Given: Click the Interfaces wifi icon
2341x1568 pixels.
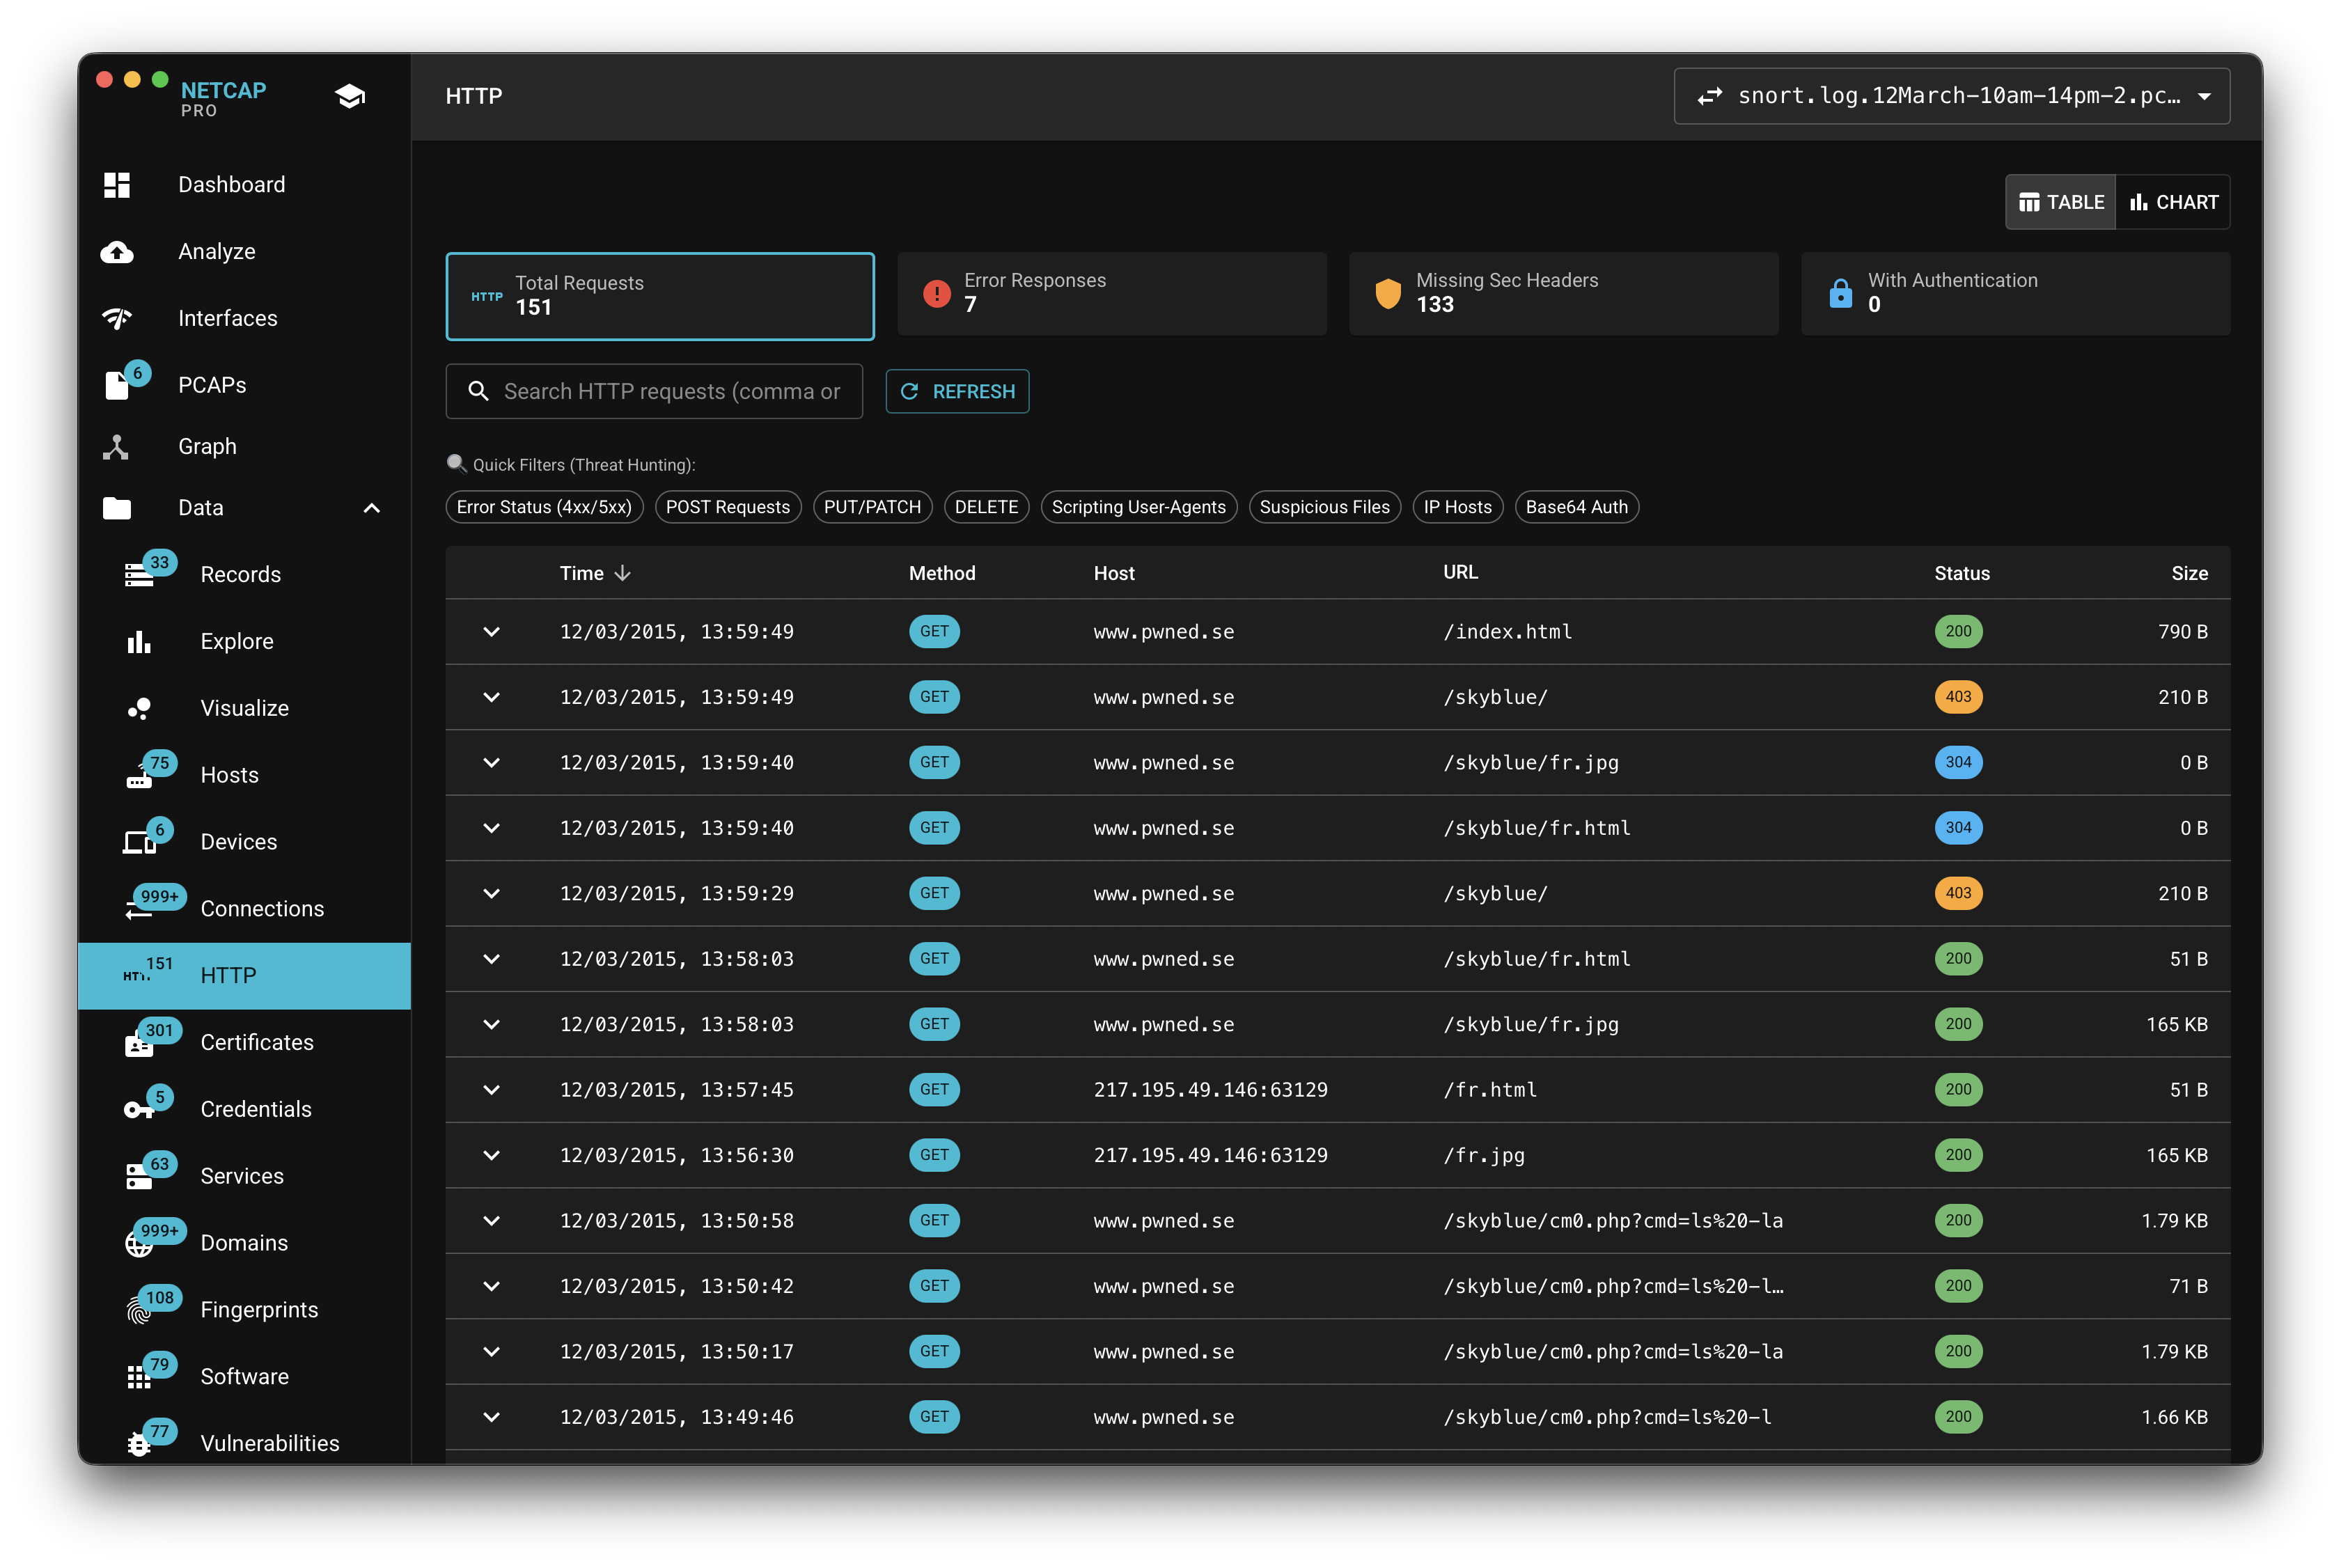Looking at the screenshot, I should (117, 318).
